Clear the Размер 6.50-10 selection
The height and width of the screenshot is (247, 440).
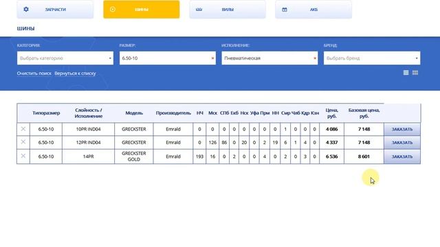click(212, 58)
